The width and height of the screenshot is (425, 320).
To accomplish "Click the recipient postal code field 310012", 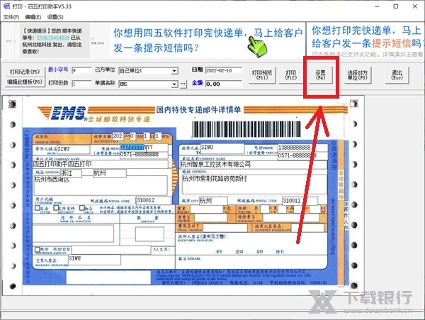I will [x=300, y=201].
